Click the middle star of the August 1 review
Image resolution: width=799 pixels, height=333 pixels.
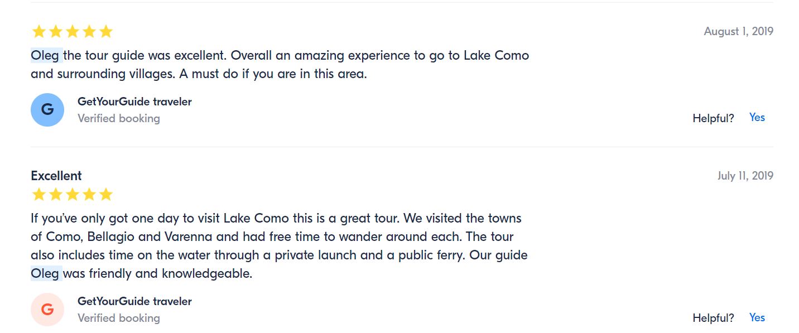(73, 32)
